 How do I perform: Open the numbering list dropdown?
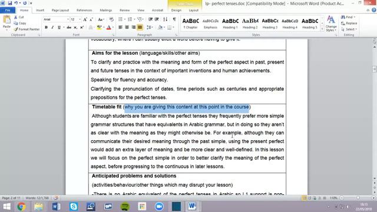[x=134, y=19]
